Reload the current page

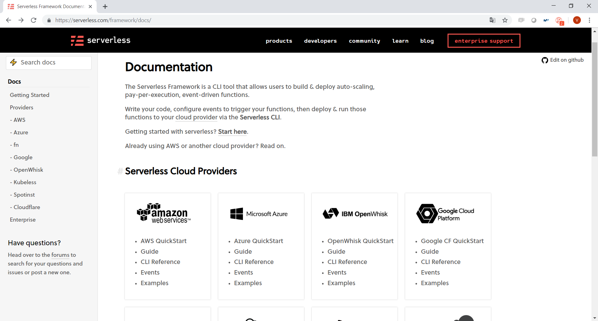(x=34, y=20)
